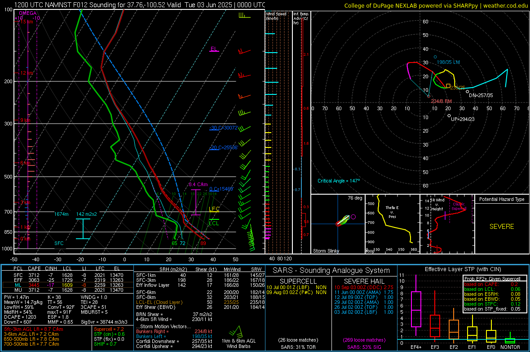Select the MU parcel row in table
The height and width of the screenshot is (352, 530).
tap(68, 290)
